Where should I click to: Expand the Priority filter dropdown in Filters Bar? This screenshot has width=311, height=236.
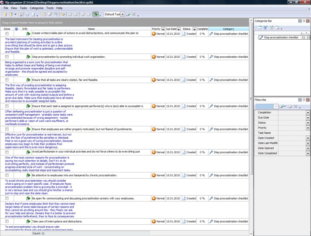(x=308, y=128)
